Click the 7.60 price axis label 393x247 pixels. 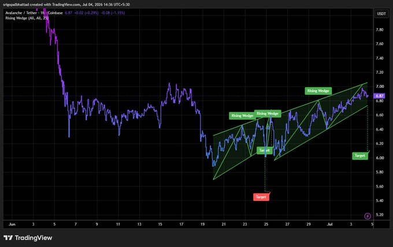click(380, 44)
